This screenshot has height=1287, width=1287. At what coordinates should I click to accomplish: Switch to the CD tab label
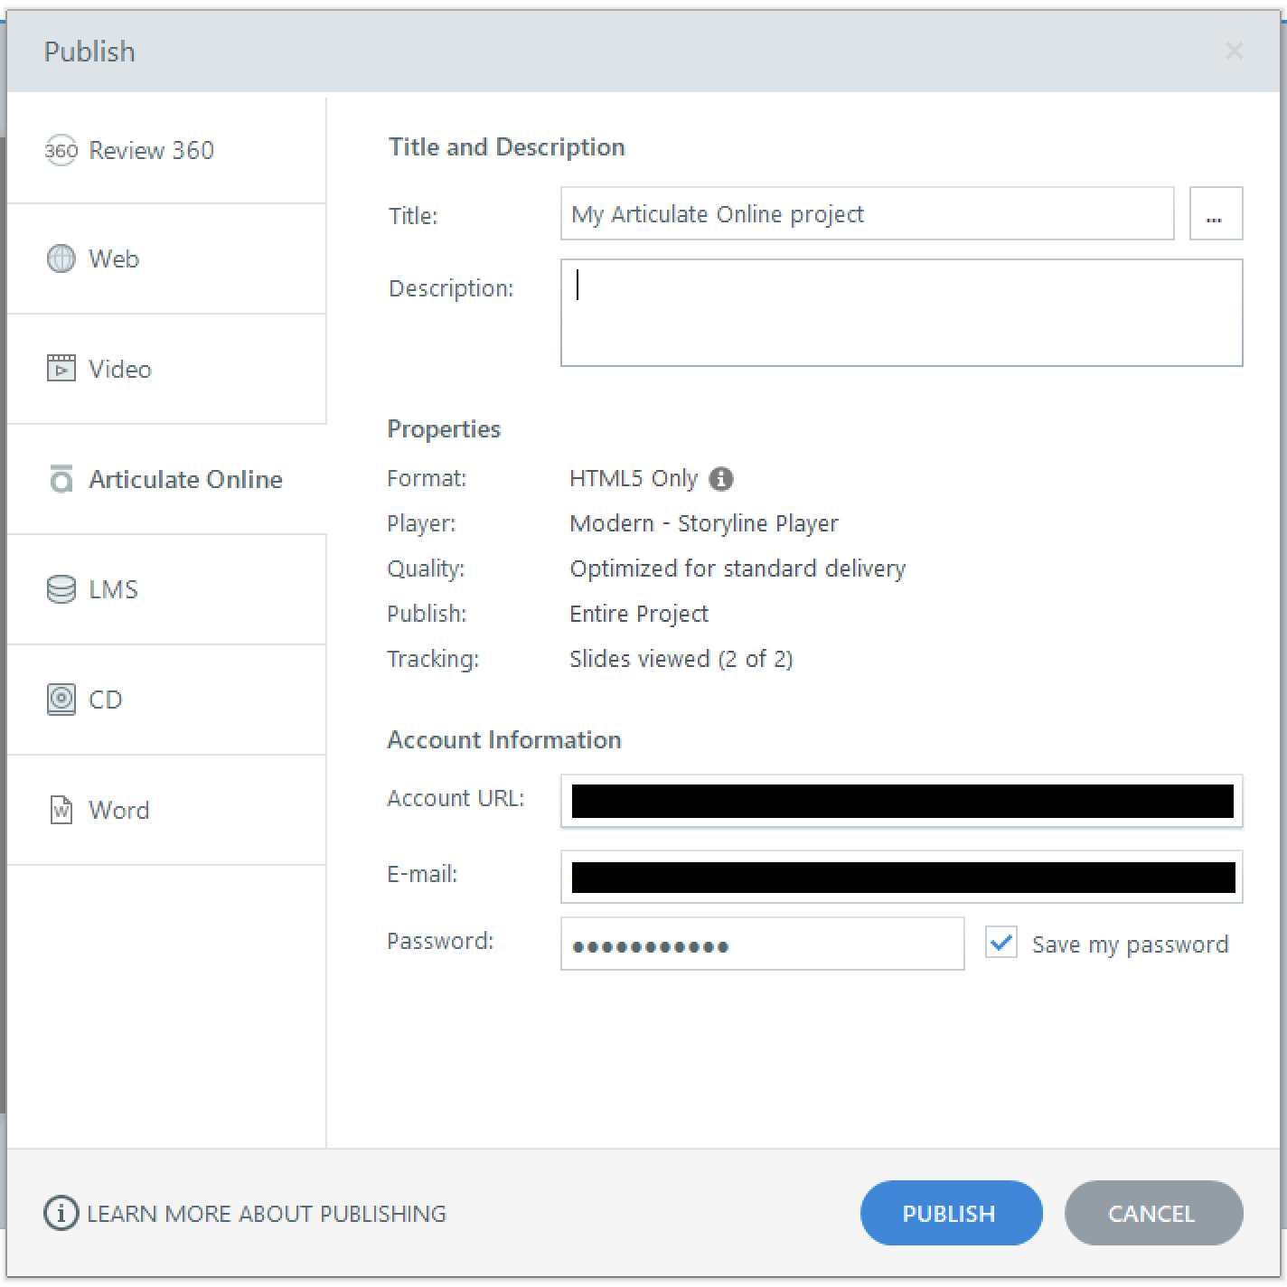[105, 700]
